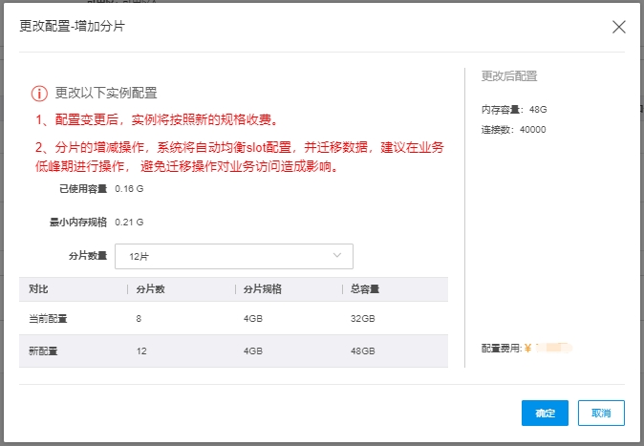Select the 分片数 column header
Viewport: 644px width, 446px height.
(x=151, y=289)
